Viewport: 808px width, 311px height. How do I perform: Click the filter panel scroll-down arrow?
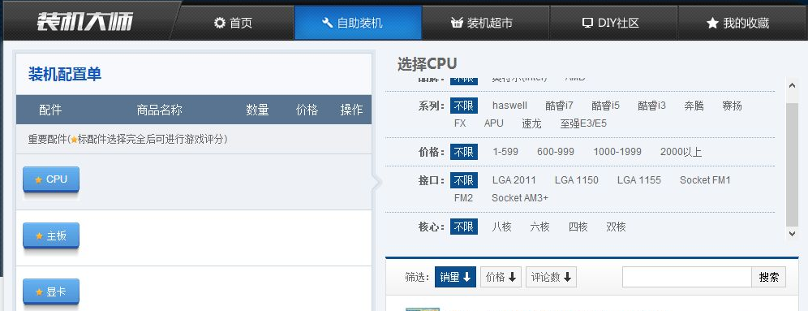[x=793, y=234]
